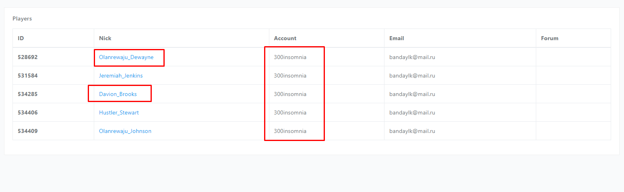Select the ID cell 534406

pos(28,112)
